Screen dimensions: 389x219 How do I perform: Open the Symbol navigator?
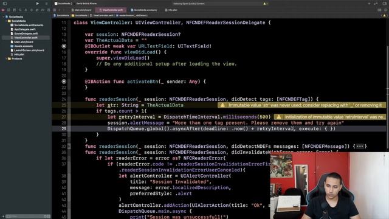pos(15,10)
